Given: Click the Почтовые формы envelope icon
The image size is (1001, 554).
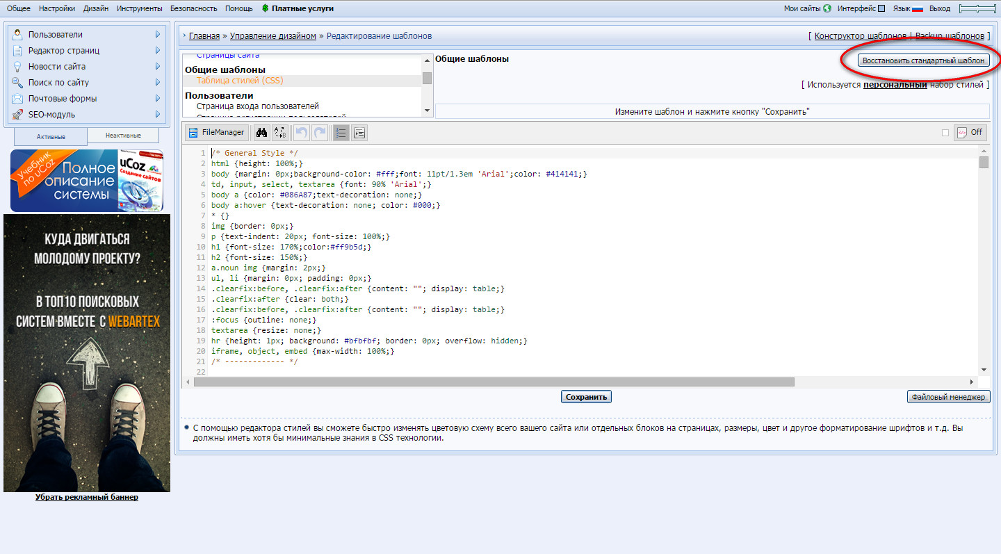Looking at the screenshot, I should pyautogui.click(x=17, y=98).
